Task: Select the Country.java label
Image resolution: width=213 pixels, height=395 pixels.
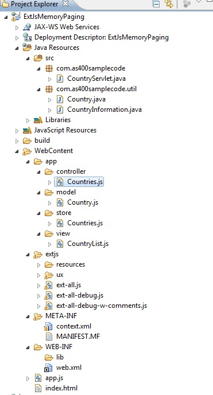Action: pos(86,99)
